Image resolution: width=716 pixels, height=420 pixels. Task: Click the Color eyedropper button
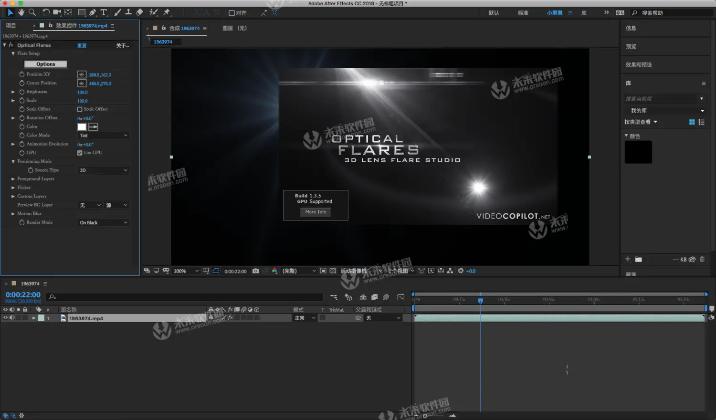pyautogui.click(x=93, y=127)
